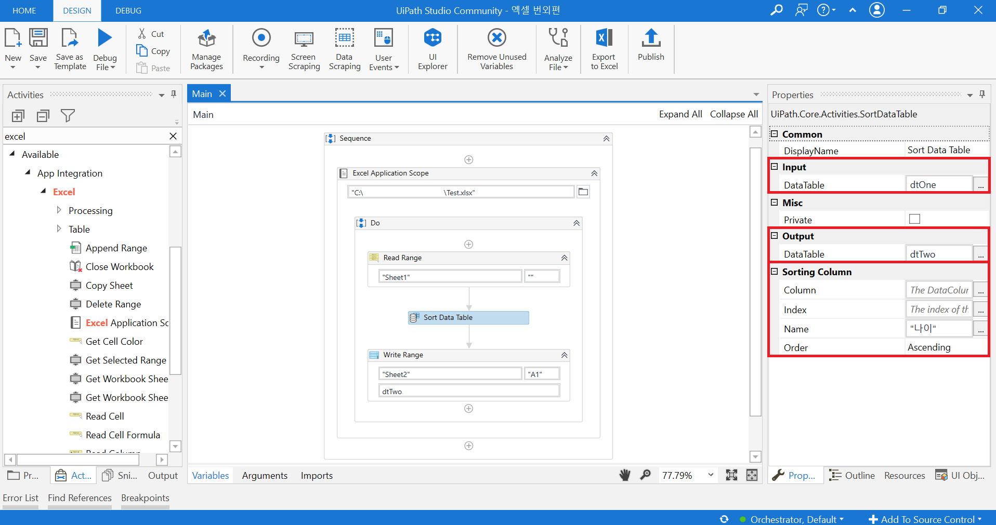The height and width of the screenshot is (525, 996).
Task: Click the Cut tool
Action: click(151, 34)
